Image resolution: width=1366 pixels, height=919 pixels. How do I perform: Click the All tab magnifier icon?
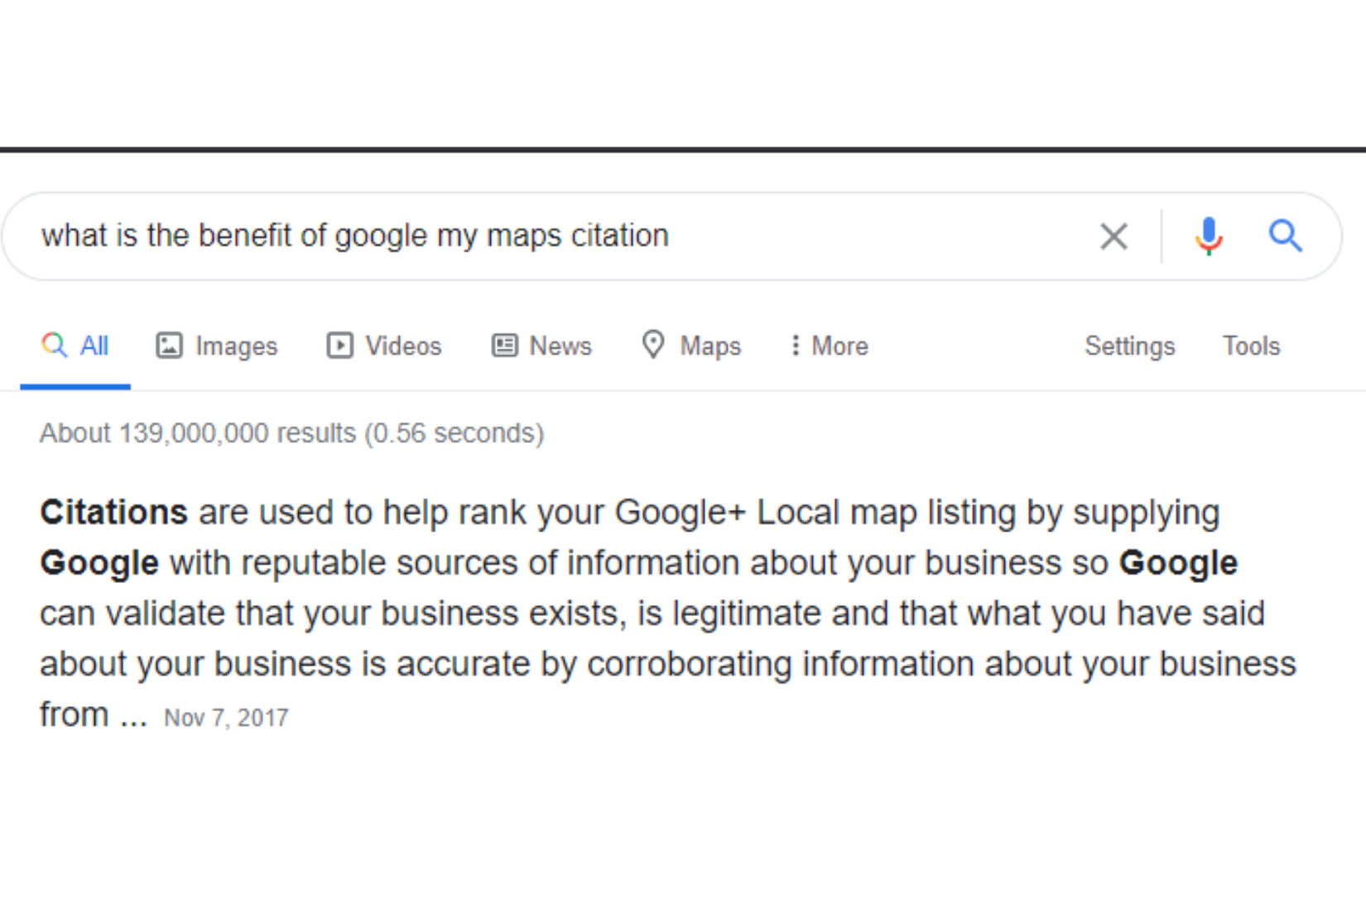[x=51, y=346]
